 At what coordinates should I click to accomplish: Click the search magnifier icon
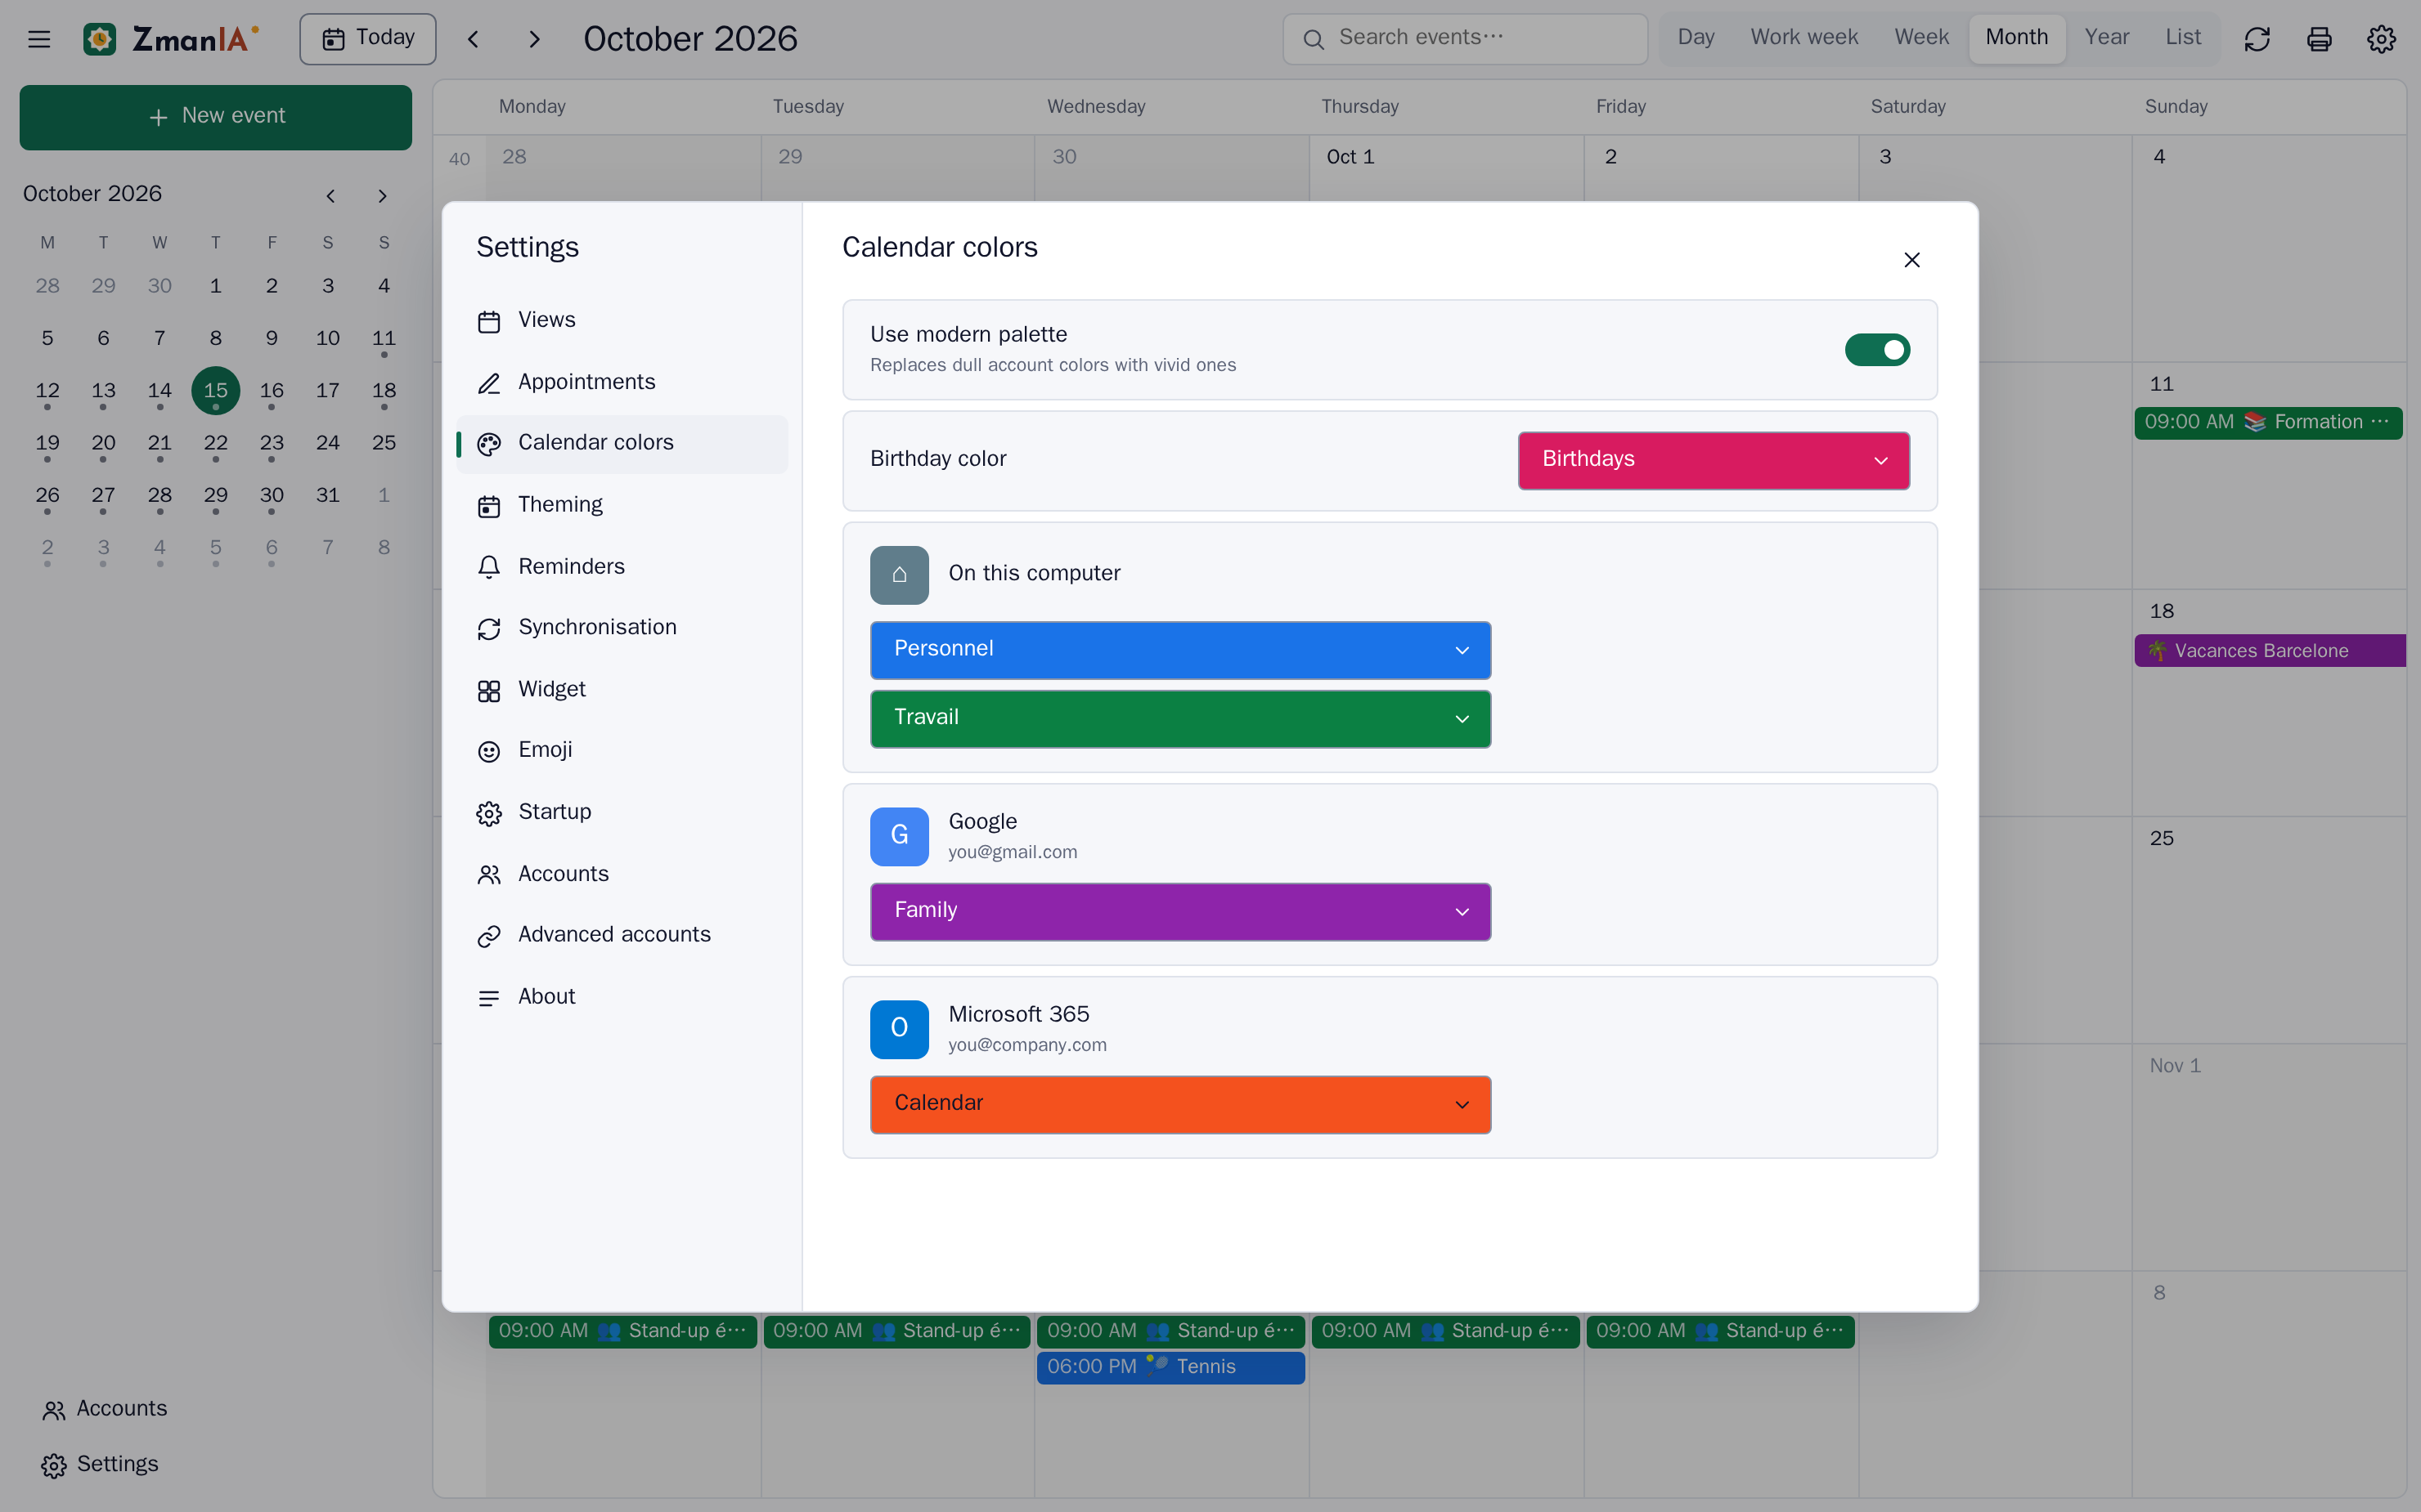1314,39
